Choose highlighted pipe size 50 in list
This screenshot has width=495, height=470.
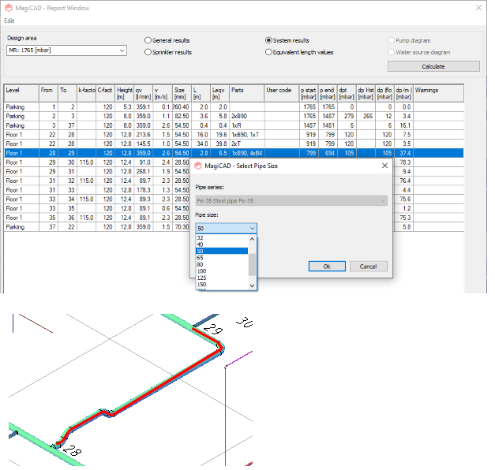(x=222, y=251)
